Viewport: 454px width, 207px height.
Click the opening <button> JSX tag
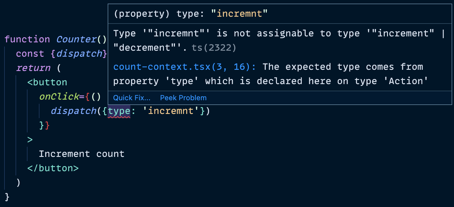click(47, 82)
